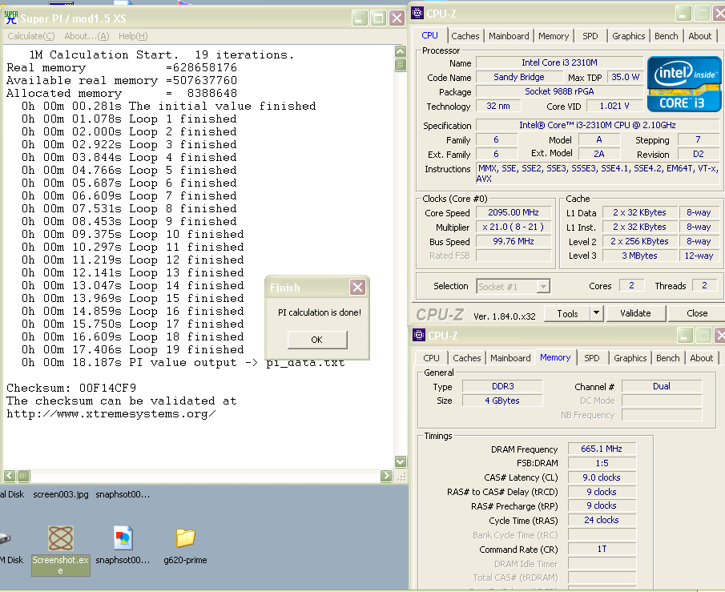This screenshot has width=725, height=592.
Task: Expand the Tools dropdown arrow
Action: tap(597, 313)
